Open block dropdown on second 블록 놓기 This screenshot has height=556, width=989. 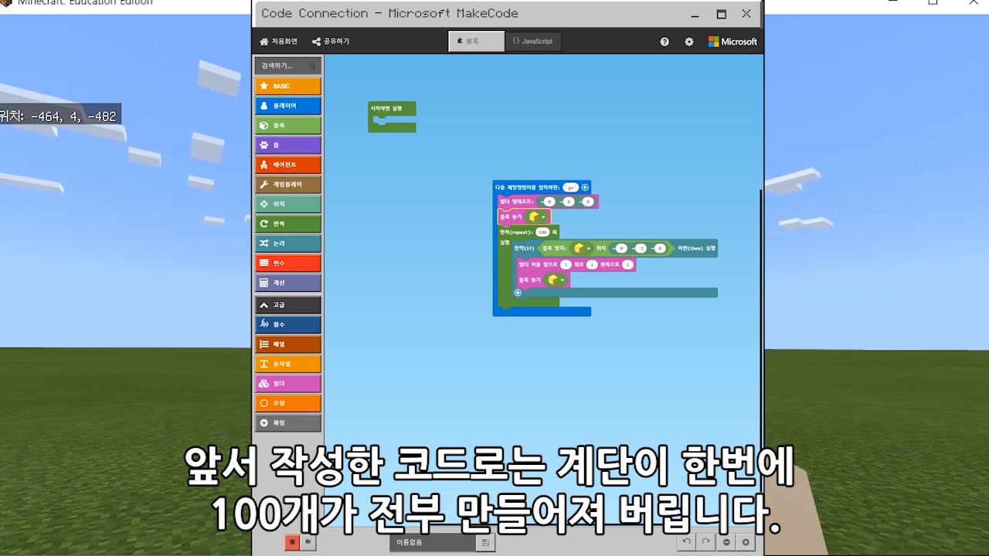[x=555, y=280]
